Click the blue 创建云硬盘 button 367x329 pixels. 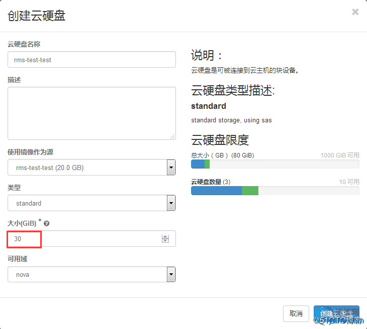(x=336, y=313)
